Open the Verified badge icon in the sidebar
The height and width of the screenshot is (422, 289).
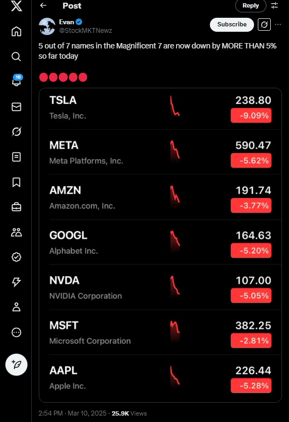(x=16, y=257)
